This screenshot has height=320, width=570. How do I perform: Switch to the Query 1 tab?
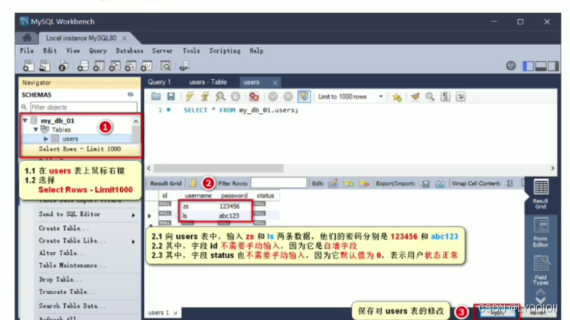(x=159, y=82)
